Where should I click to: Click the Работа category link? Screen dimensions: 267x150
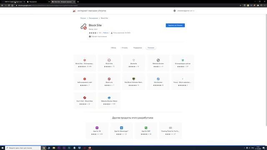106,33
